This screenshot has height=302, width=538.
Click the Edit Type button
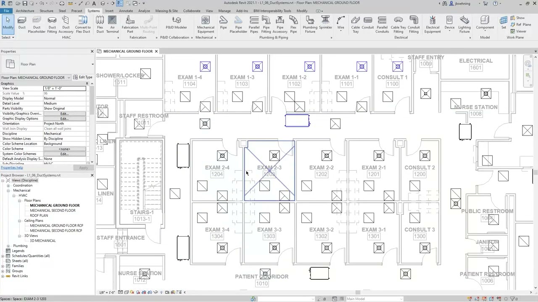pyautogui.click(x=83, y=77)
